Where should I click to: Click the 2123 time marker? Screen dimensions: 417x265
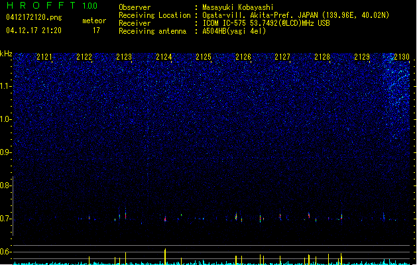coord(124,56)
